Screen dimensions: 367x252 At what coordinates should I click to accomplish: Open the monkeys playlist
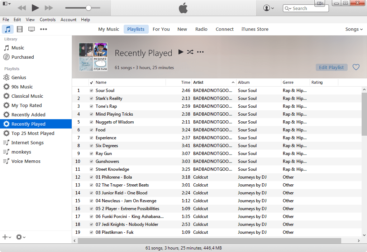tap(21, 152)
